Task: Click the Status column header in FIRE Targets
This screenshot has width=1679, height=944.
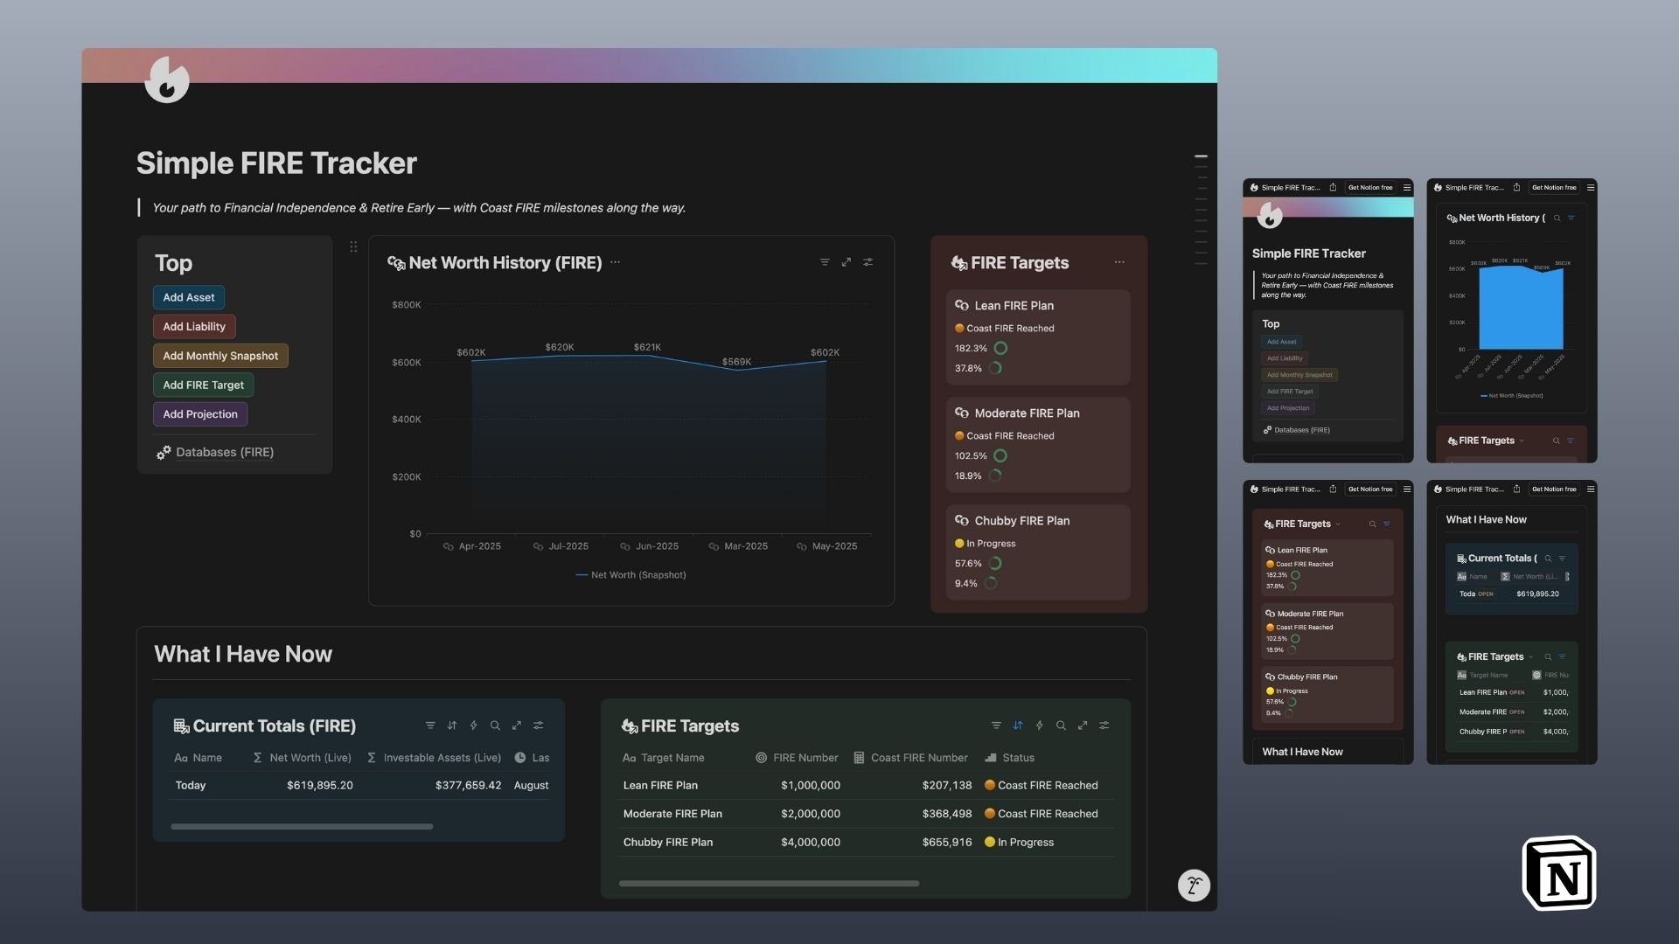Action: [1018, 758]
